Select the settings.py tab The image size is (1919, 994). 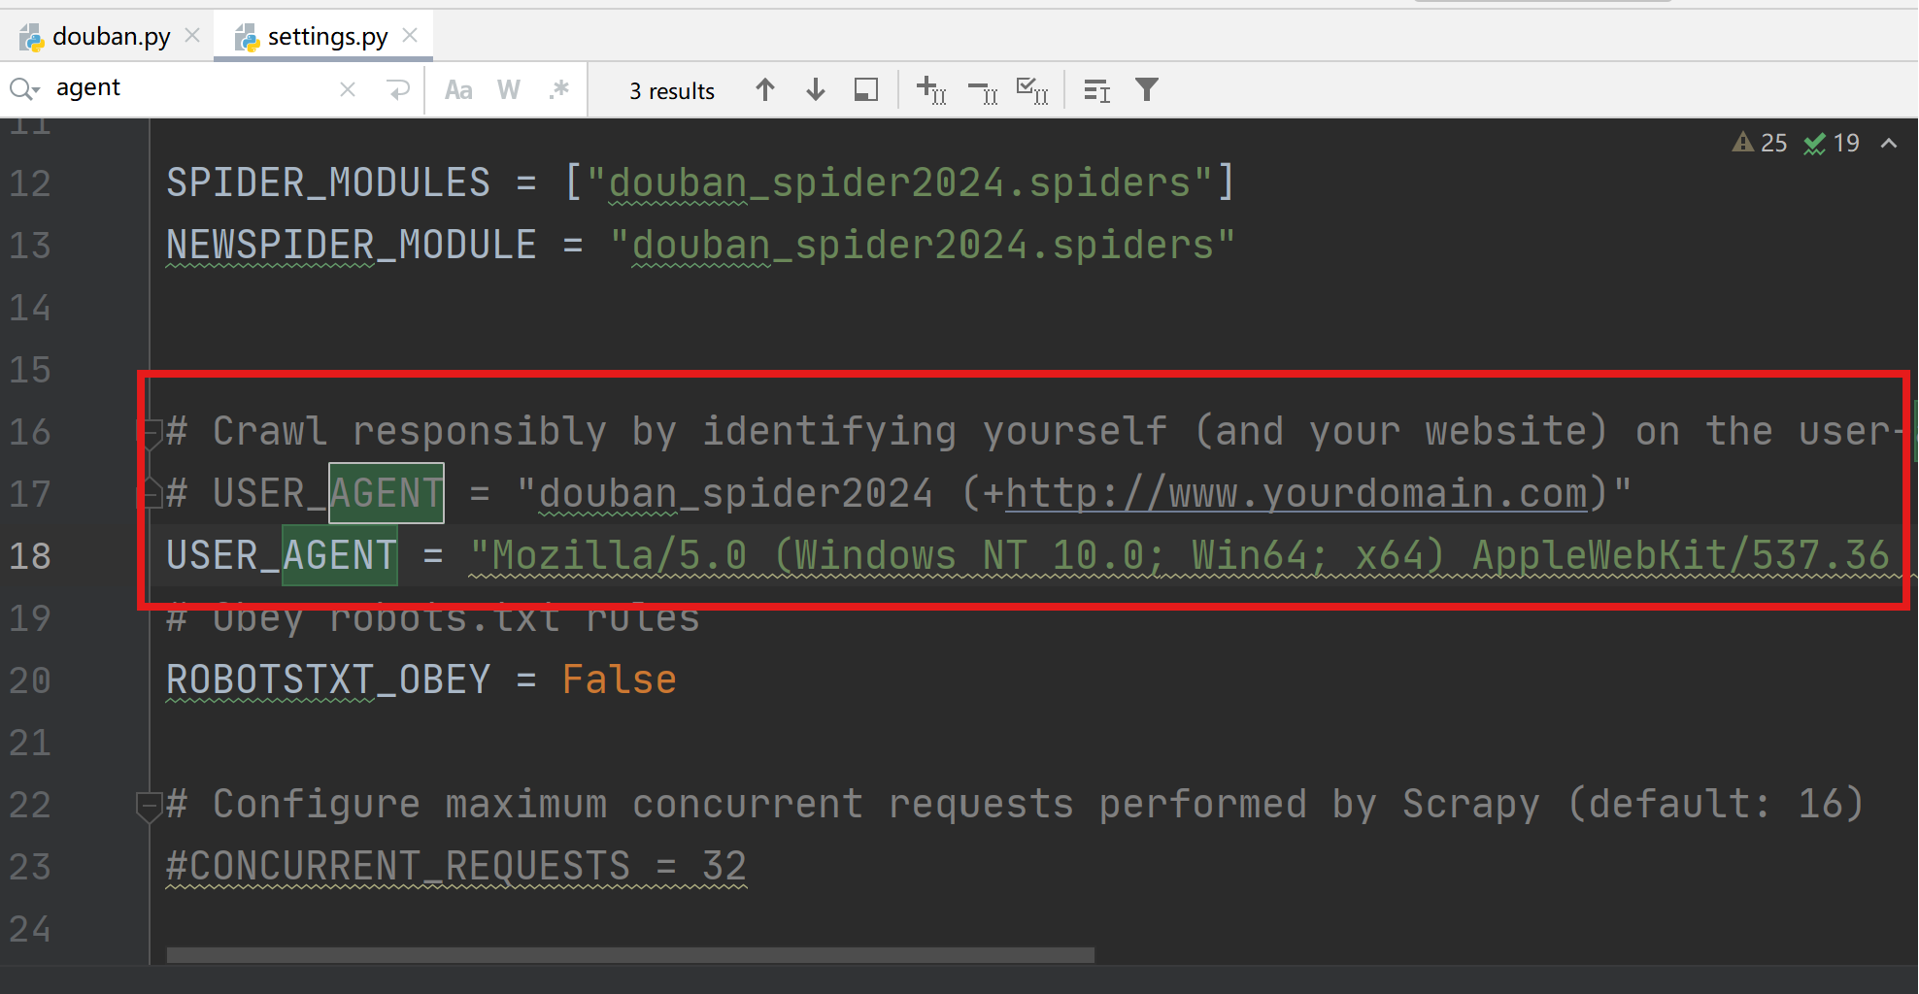(x=326, y=37)
